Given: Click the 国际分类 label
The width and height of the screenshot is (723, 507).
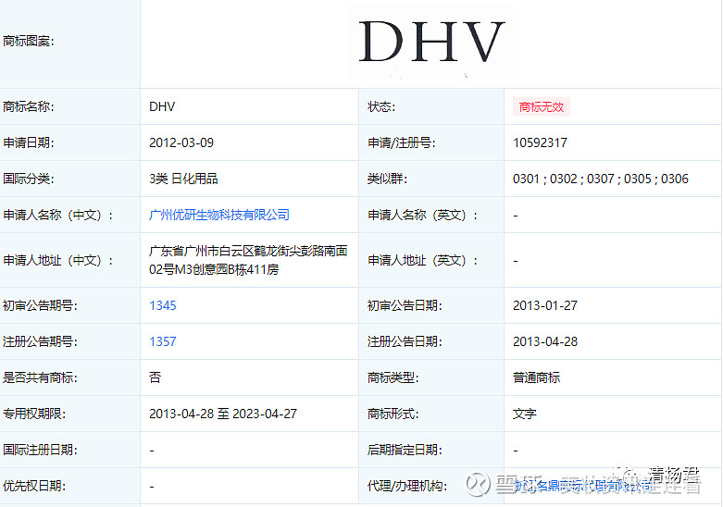Looking at the screenshot, I should pos(29,179).
